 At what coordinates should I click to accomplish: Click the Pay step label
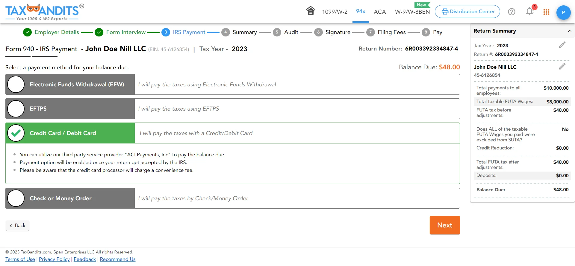[438, 32]
